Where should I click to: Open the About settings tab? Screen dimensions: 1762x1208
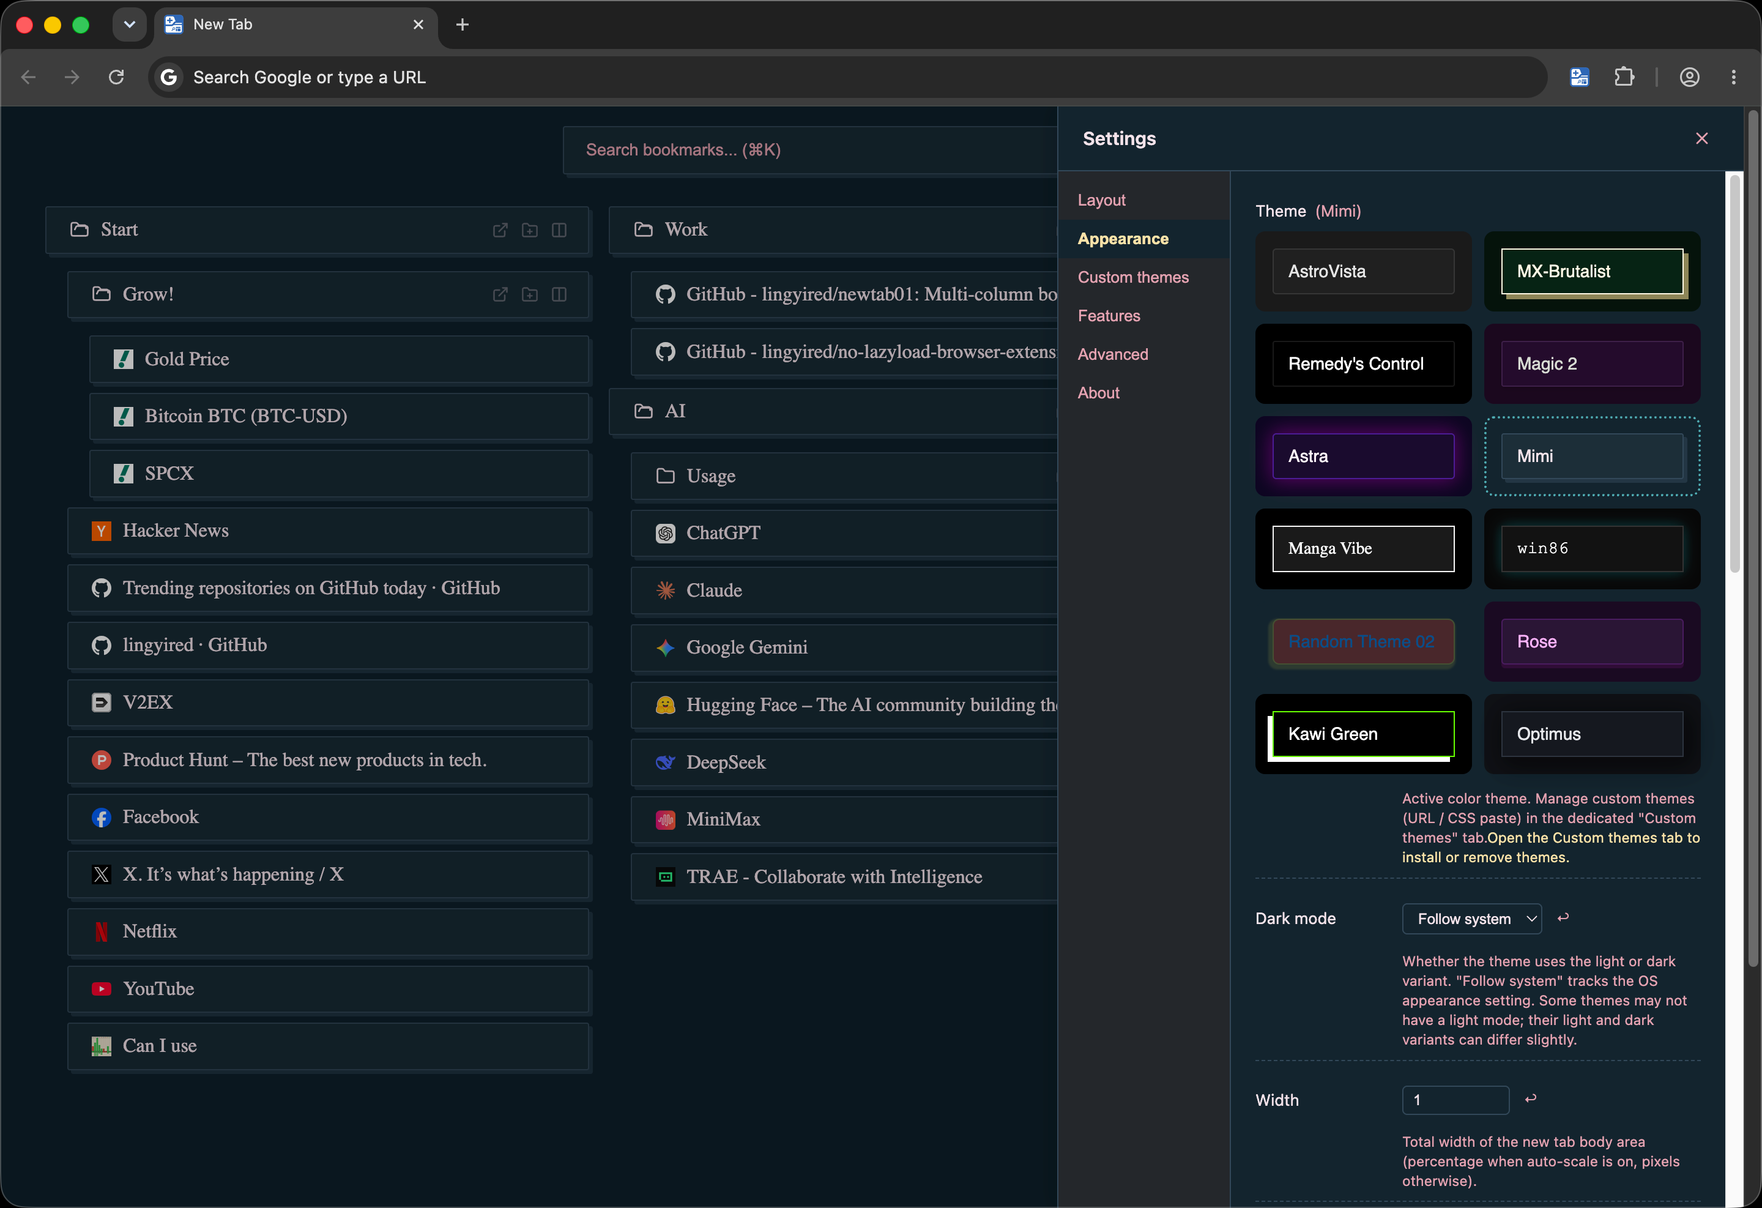[1143, 393]
